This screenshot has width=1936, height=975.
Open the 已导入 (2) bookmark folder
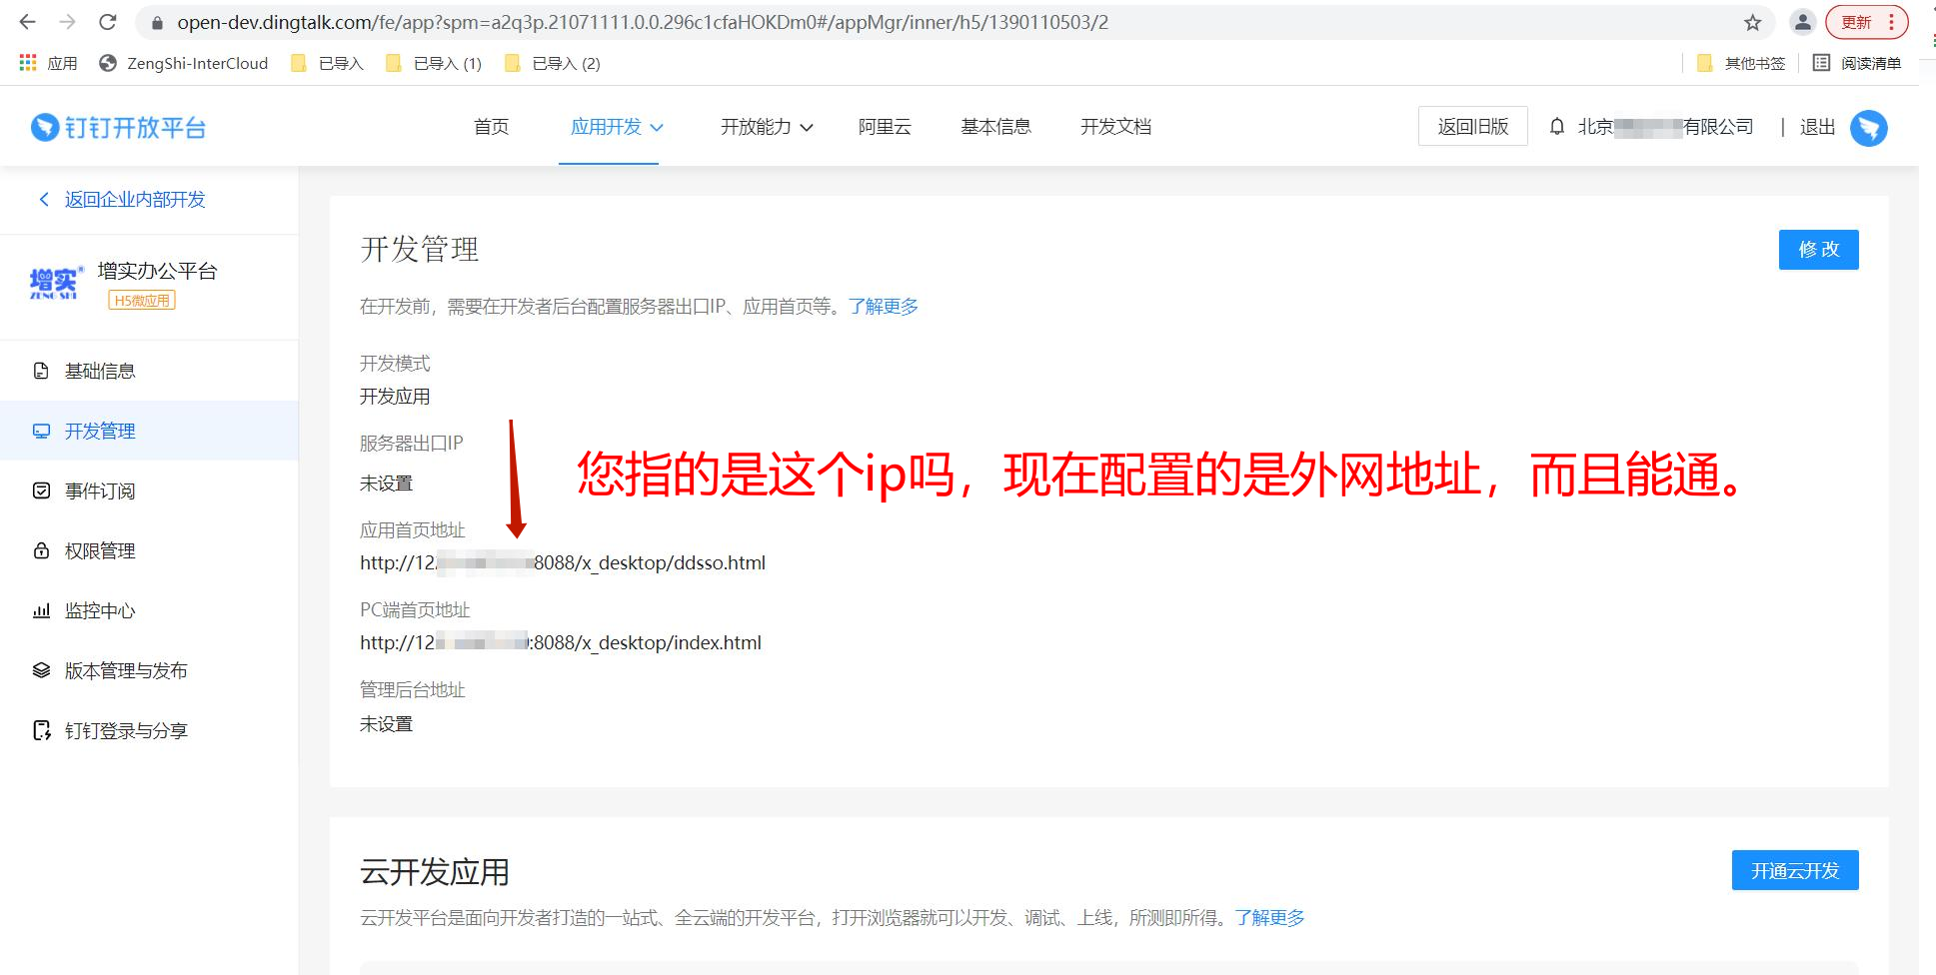(553, 63)
